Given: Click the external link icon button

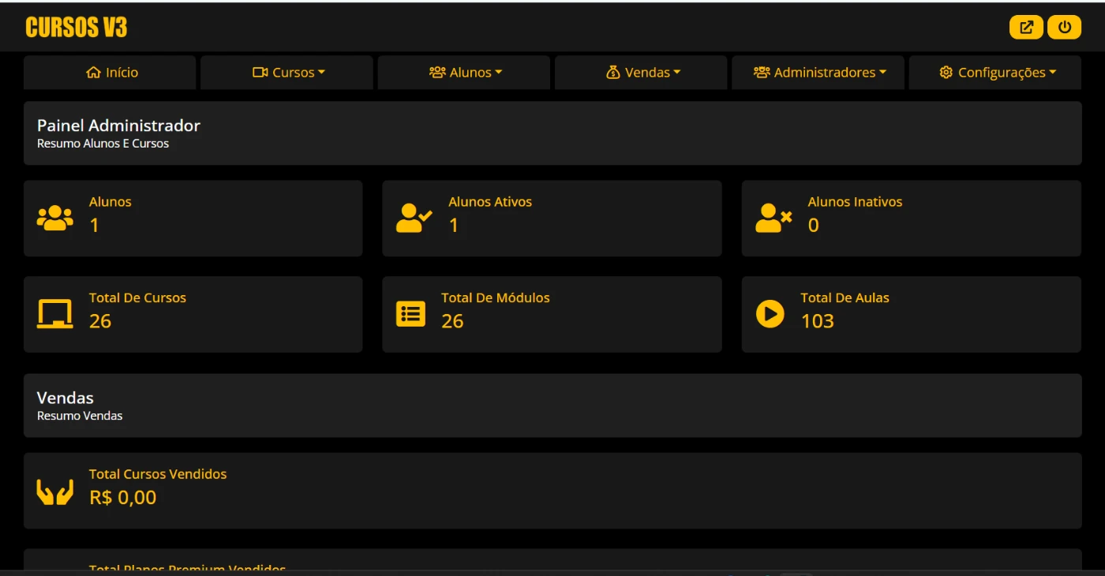Looking at the screenshot, I should (1026, 28).
